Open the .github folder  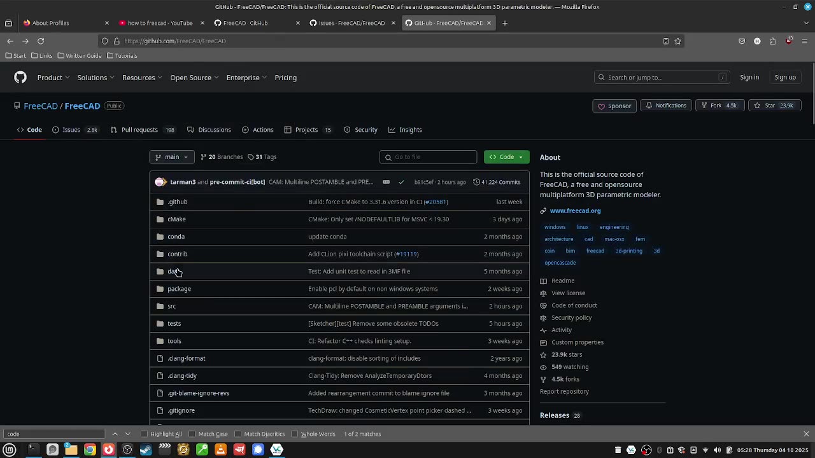177,202
